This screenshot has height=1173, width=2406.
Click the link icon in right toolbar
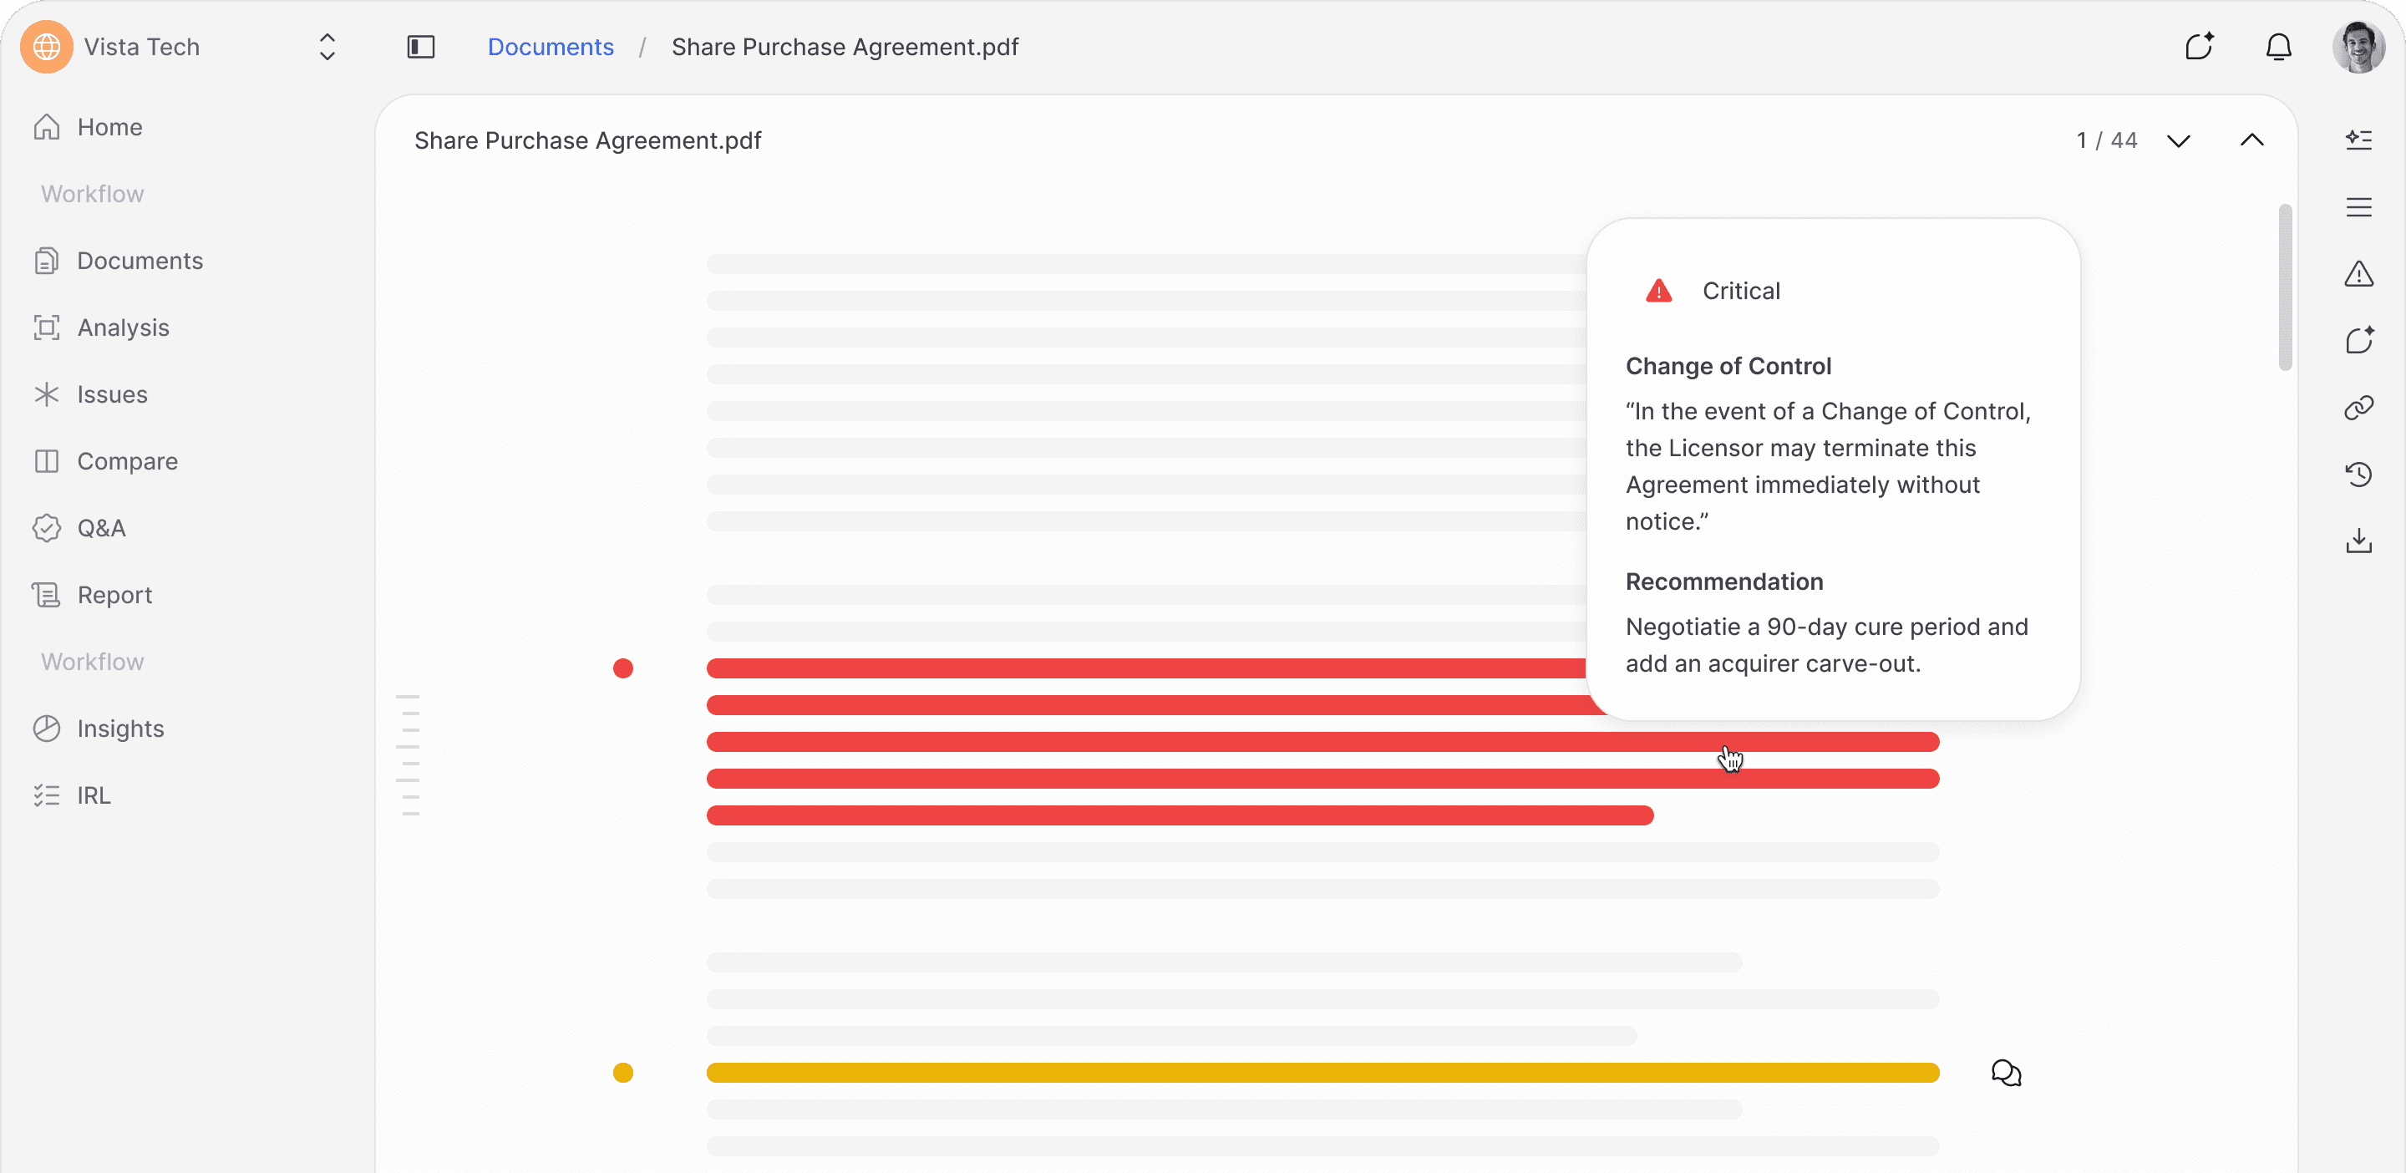click(2358, 407)
